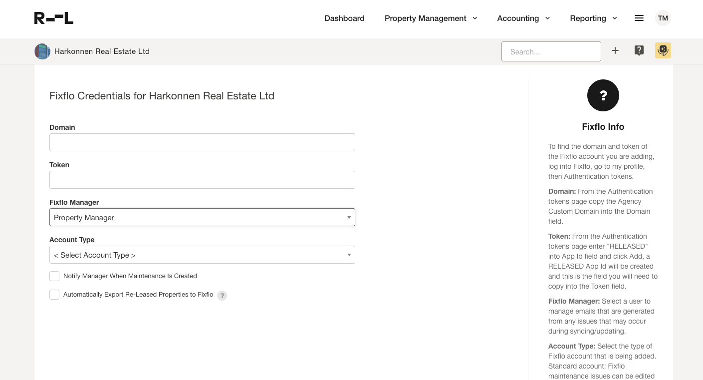Click the Re-Leased logo
The image size is (703, 380).
pyautogui.click(x=54, y=18)
